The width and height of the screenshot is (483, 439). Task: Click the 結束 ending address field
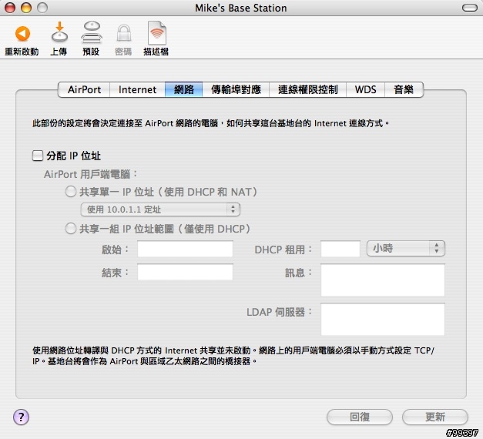(185, 272)
